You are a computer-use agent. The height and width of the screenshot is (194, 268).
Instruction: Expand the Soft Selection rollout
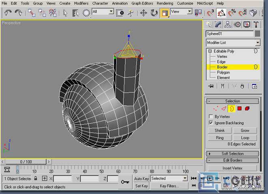point(232,154)
